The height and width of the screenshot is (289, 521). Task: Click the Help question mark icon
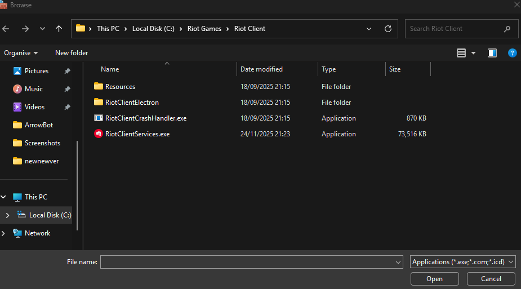pyautogui.click(x=512, y=53)
